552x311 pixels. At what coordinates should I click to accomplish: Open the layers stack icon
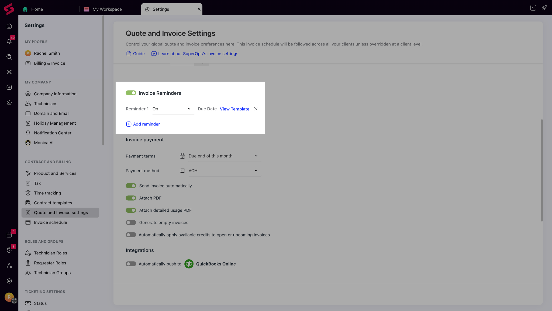pos(9,72)
